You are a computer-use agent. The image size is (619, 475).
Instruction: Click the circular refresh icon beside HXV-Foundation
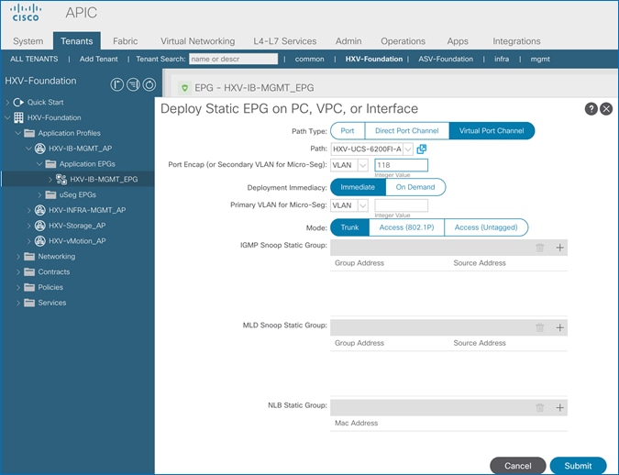(x=149, y=84)
